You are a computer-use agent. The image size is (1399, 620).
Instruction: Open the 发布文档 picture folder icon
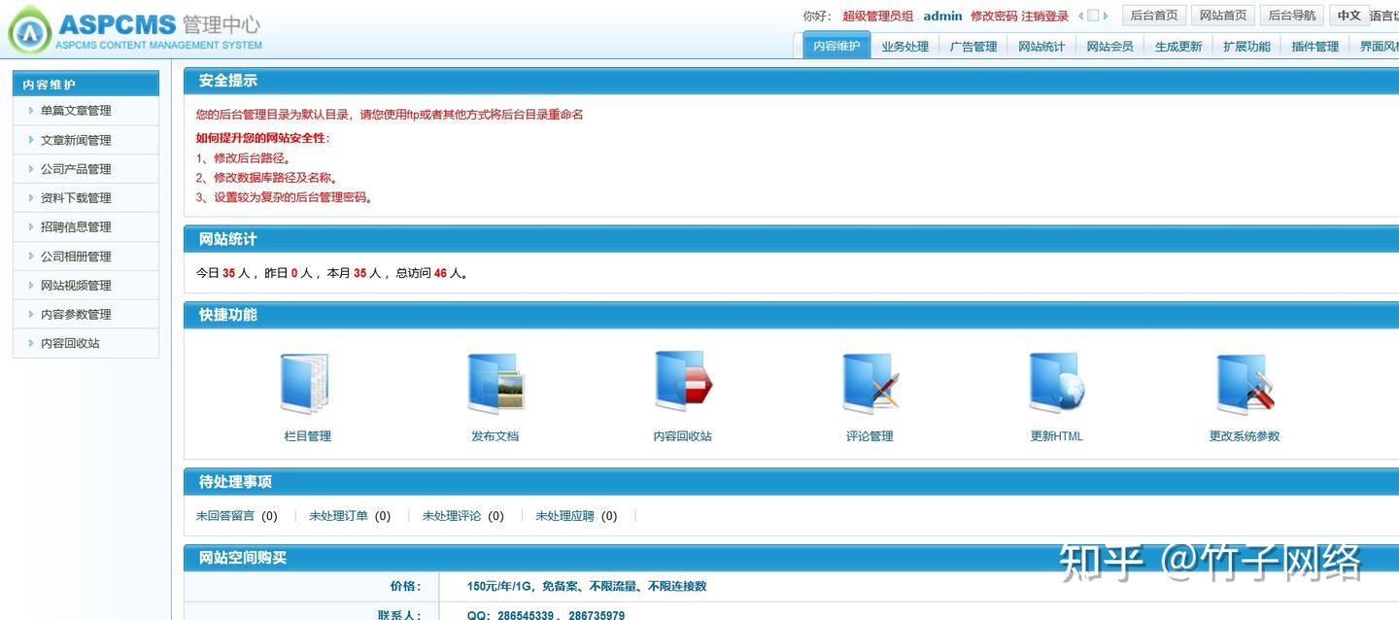tap(495, 384)
